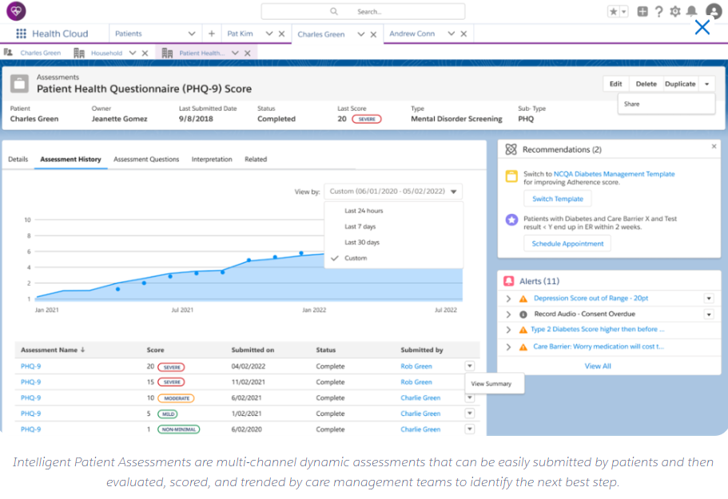
Task: Click into the global Search field
Action: 363,11
